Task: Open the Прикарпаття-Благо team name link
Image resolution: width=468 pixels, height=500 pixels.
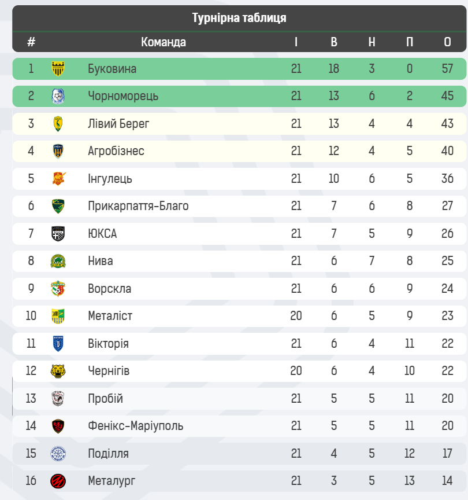Action: click(x=138, y=206)
